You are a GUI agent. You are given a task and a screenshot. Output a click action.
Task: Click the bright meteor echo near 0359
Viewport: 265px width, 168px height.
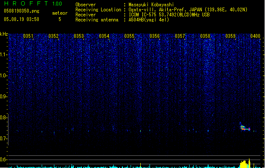245,127
